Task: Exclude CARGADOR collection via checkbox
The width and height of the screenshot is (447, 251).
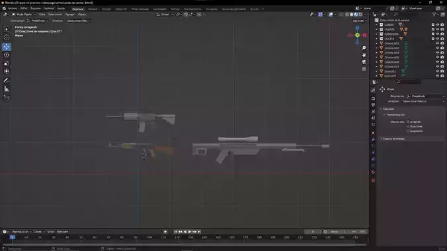Action: pyautogui.click(x=433, y=34)
